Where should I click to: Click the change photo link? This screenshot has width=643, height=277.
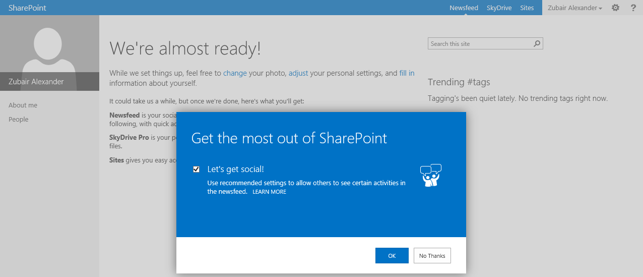point(235,73)
